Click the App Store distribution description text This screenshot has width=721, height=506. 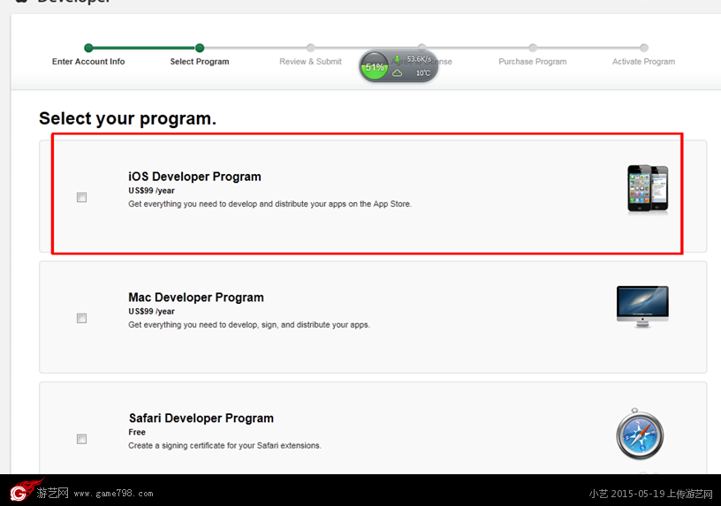click(269, 204)
